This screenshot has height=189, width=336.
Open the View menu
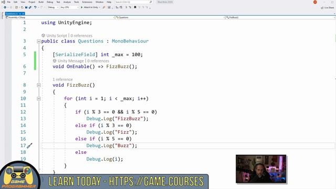pos(23,2)
